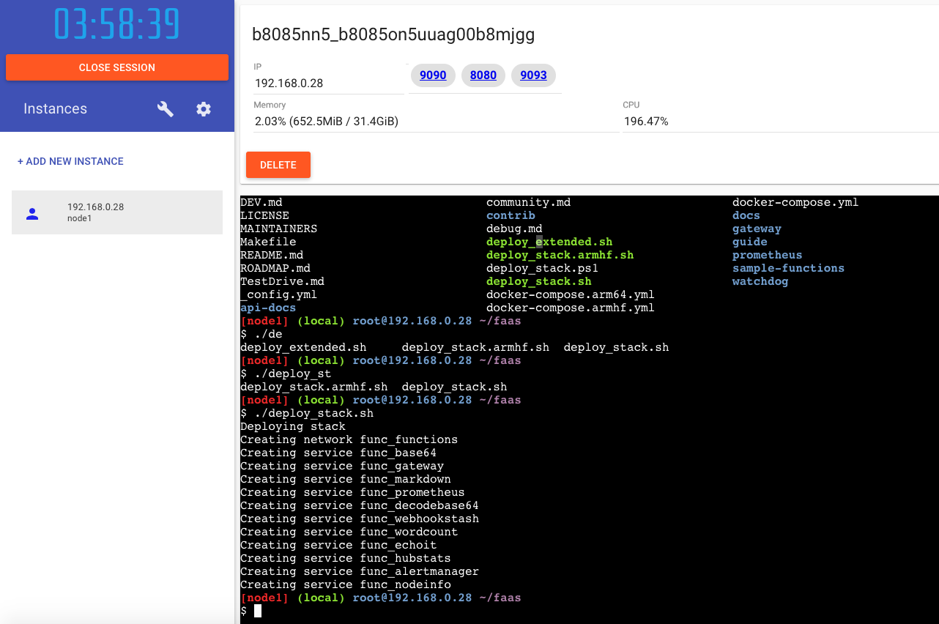Click docker-compose.yml in terminal listing
Image resolution: width=939 pixels, height=624 pixels.
point(795,202)
